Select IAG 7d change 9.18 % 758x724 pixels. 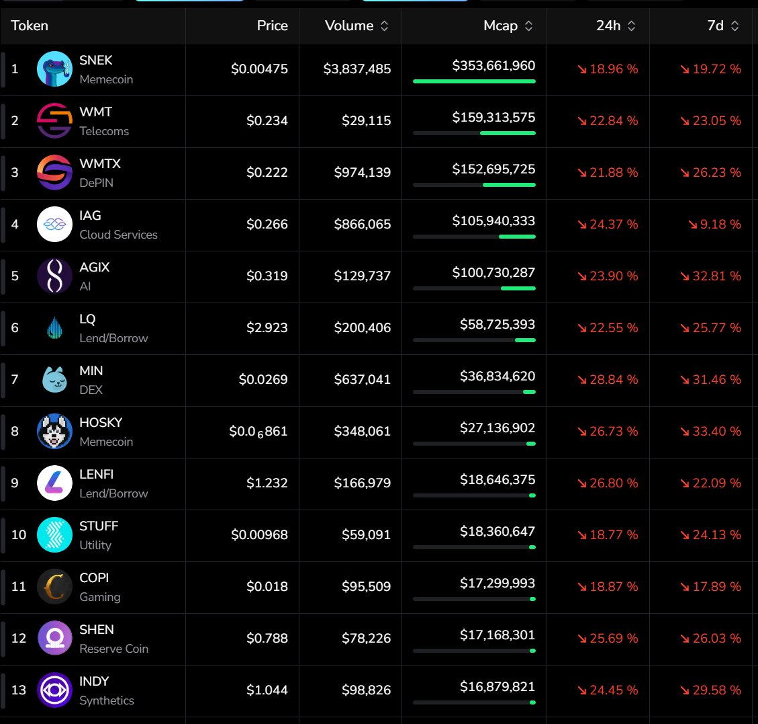coord(714,224)
